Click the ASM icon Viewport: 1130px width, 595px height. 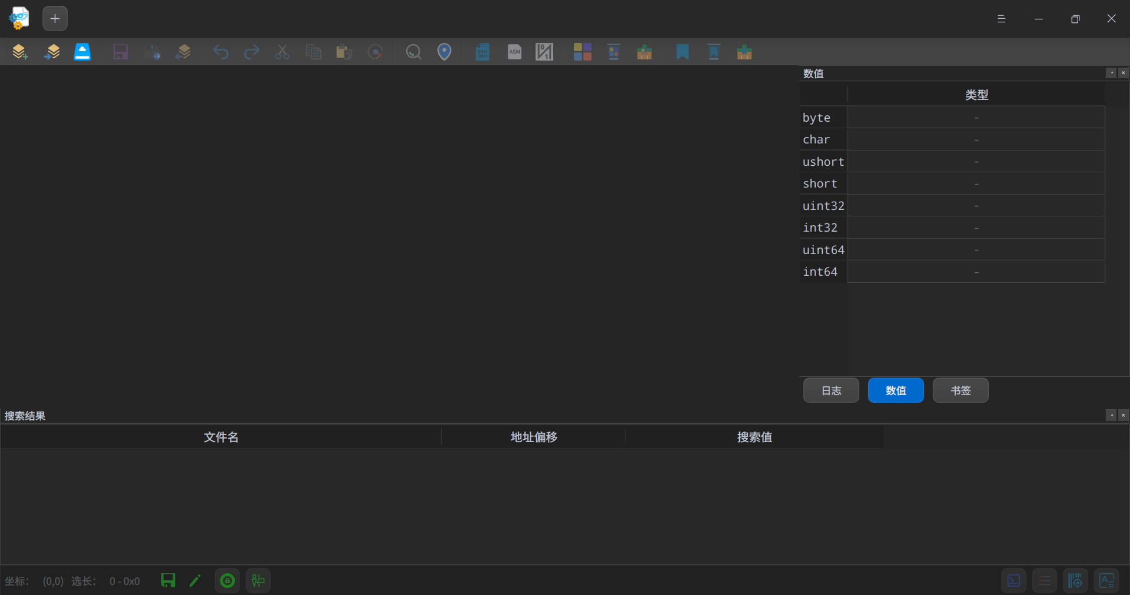[514, 52]
